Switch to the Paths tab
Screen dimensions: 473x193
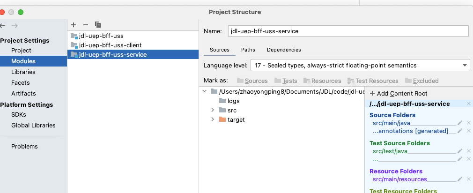pyautogui.click(x=248, y=50)
